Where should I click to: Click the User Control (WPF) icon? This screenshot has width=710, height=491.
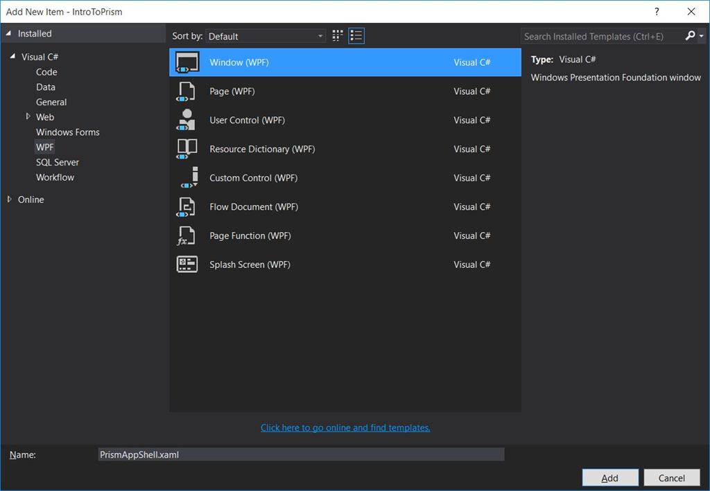point(186,120)
